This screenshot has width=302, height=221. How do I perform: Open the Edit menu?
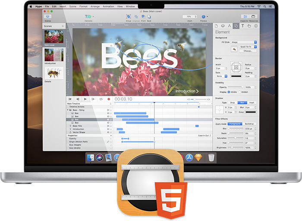[x=54, y=6]
